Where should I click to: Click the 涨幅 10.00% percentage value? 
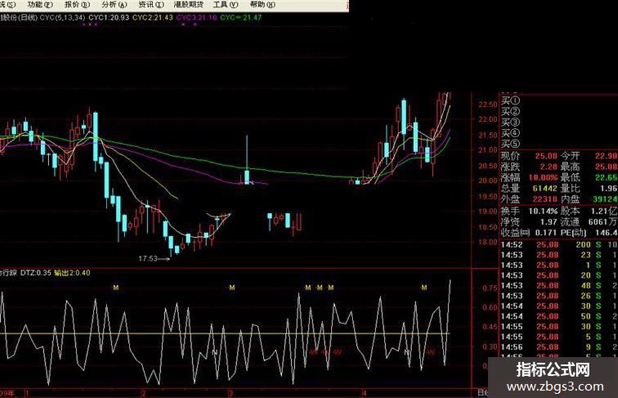coord(543,178)
